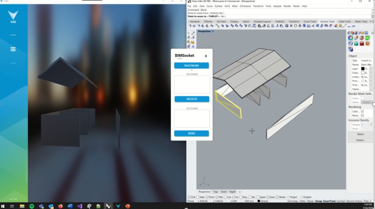
Task: Click the Materials color wheel icon in Rhino panel
Action: (350, 38)
